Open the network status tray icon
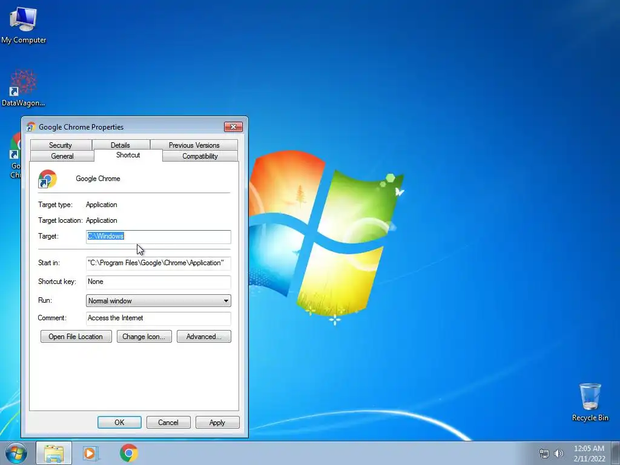 pyautogui.click(x=544, y=453)
